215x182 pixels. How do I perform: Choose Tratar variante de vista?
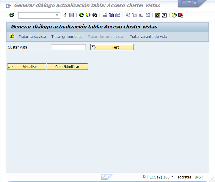(148, 37)
